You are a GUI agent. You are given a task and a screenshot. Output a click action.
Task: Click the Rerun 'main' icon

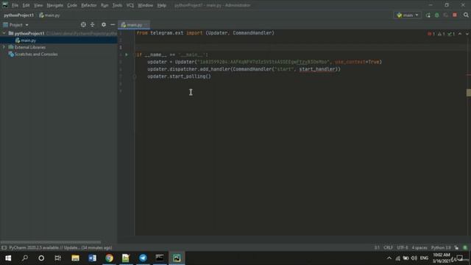(x=428, y=15)
